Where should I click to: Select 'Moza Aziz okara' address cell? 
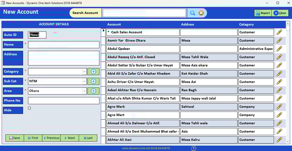click(x=209, y=65)
